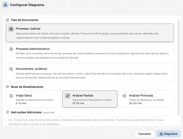183x139 pixels.
Task: Click the edit pencil icon beside Instruções Adicionais
Action: click(x=7, y=112)
